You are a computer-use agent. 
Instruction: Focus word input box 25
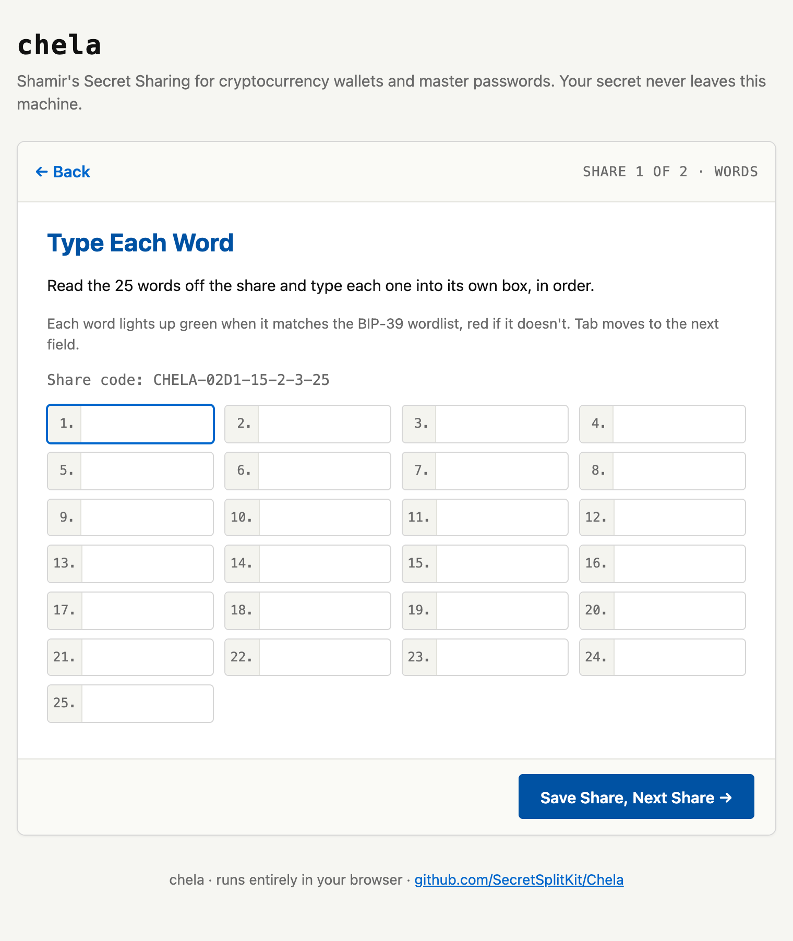(148, 704)
